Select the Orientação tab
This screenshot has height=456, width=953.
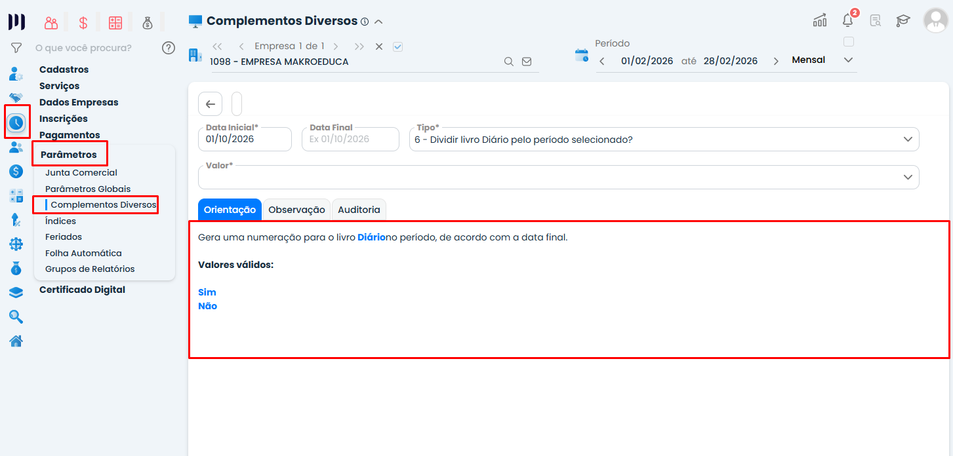(230, 210)
